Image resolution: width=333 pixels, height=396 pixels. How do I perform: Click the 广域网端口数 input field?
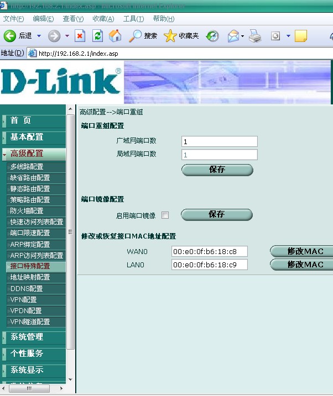tap(220, 141)
